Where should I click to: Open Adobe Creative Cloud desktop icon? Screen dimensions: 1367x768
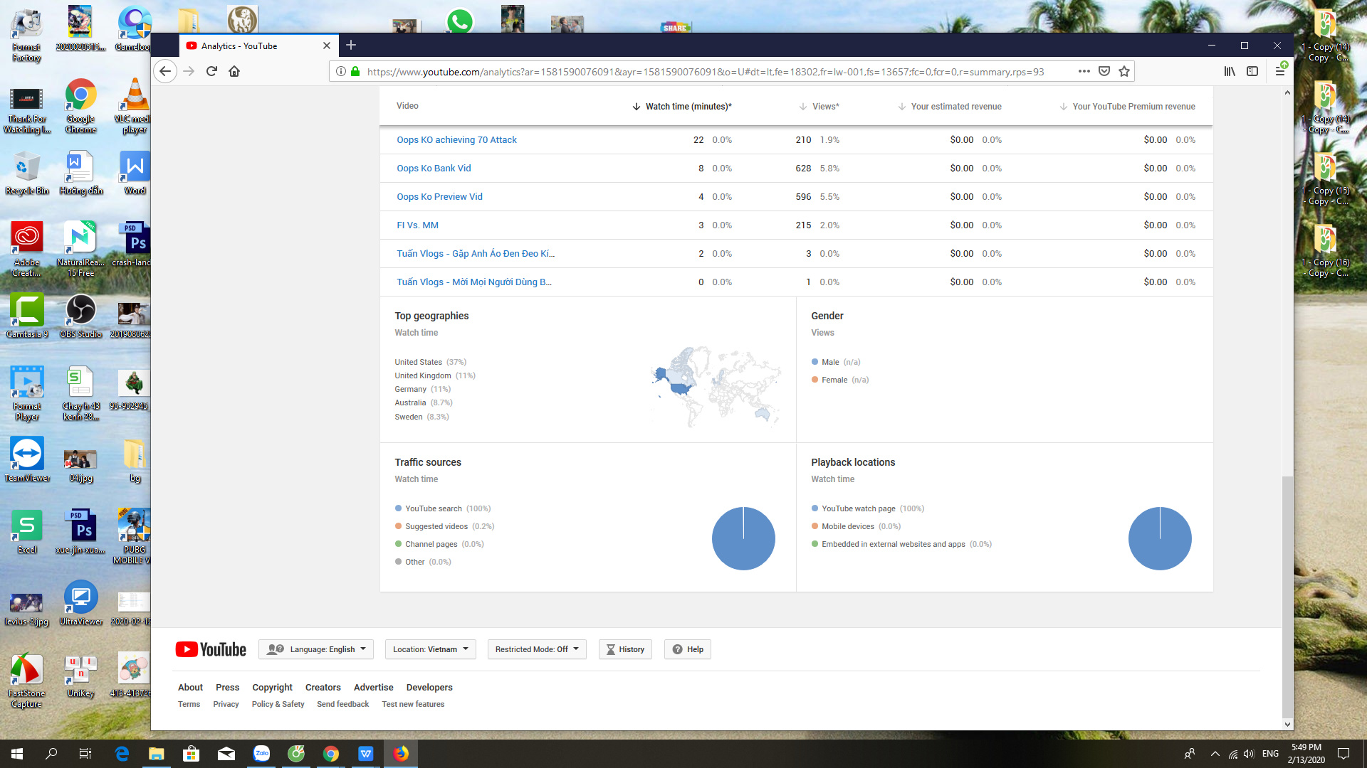[27, 249]
